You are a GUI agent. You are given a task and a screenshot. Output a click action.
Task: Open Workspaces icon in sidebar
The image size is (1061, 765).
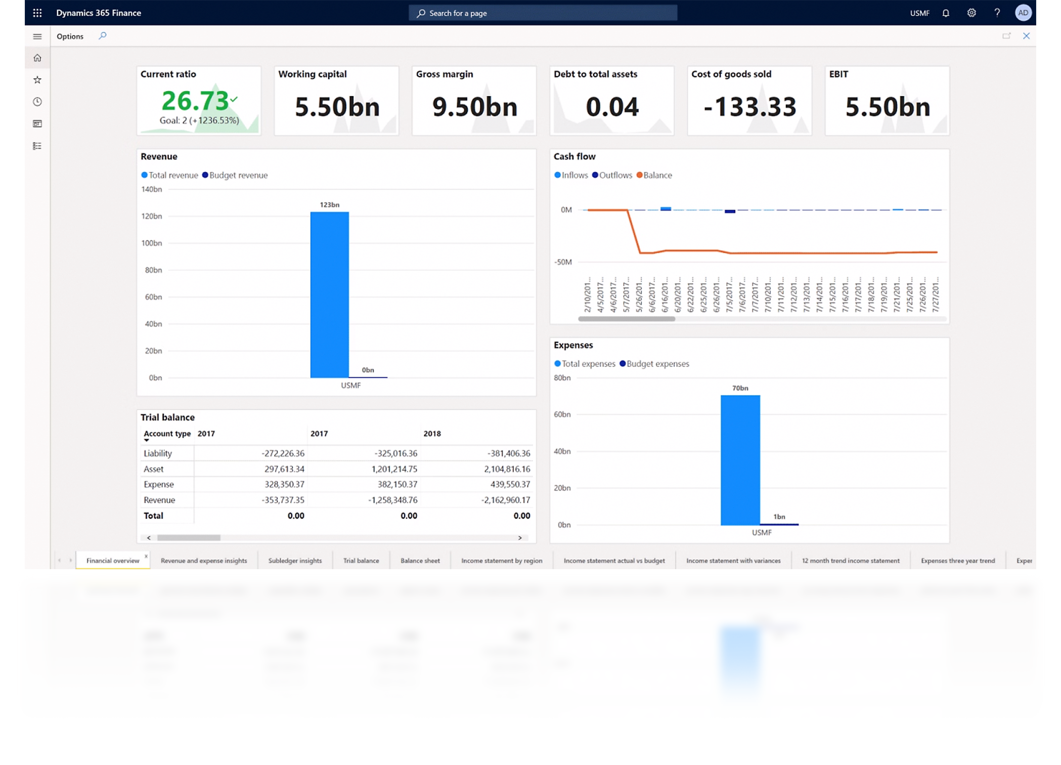[37, 124]
